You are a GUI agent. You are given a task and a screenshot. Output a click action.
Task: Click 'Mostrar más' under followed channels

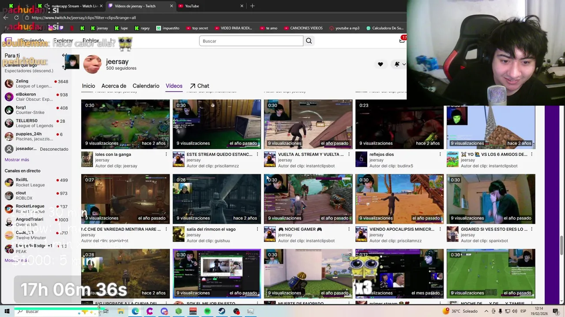[x=17, y=160]
